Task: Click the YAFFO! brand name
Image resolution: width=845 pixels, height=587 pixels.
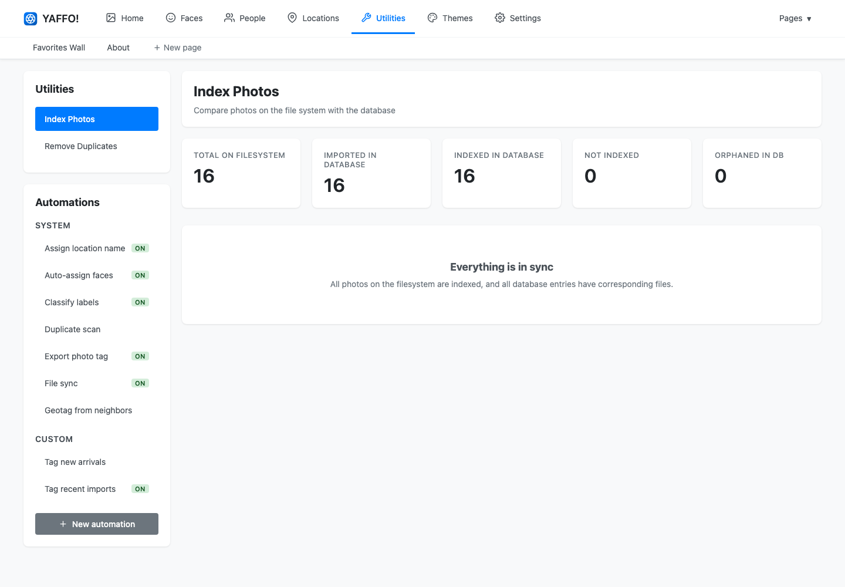Action: point(60,19)
